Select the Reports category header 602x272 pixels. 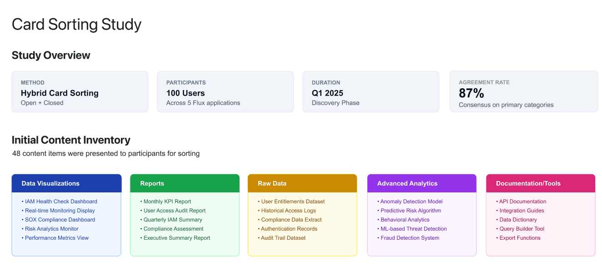pos(185,183)
